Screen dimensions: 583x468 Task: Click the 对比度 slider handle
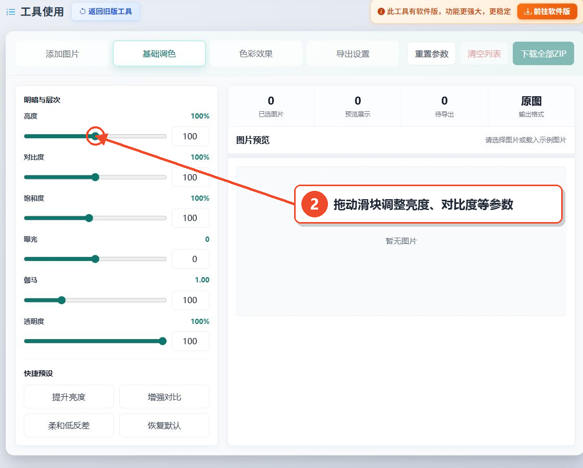pyautogui.click(x=96, y=177)
